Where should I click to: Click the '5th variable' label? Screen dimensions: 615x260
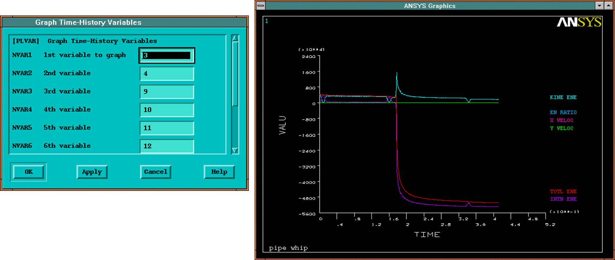[x=67, y=127]
